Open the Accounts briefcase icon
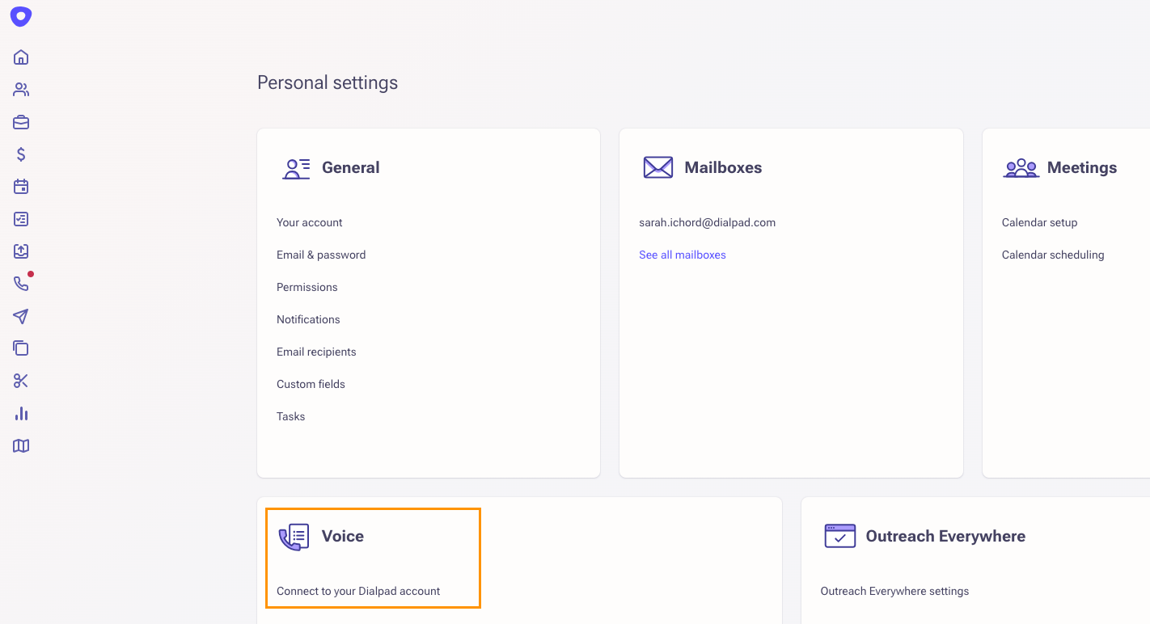Viewport: 1150px width, 624px height. click(21, 122)
